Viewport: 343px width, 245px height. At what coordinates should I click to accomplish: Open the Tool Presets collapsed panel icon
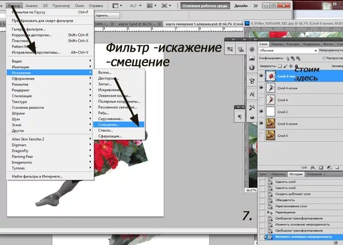click(x=230, y=49)
